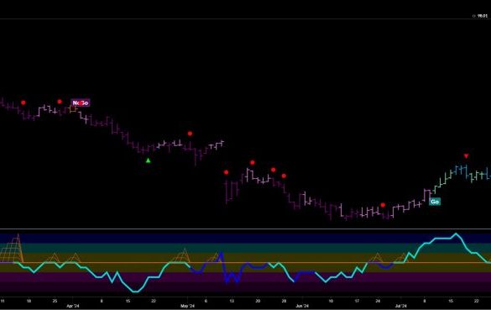
Task: Click the orange zero line of the oscillator
Action: pyautogui.click(x=245, y=263)
